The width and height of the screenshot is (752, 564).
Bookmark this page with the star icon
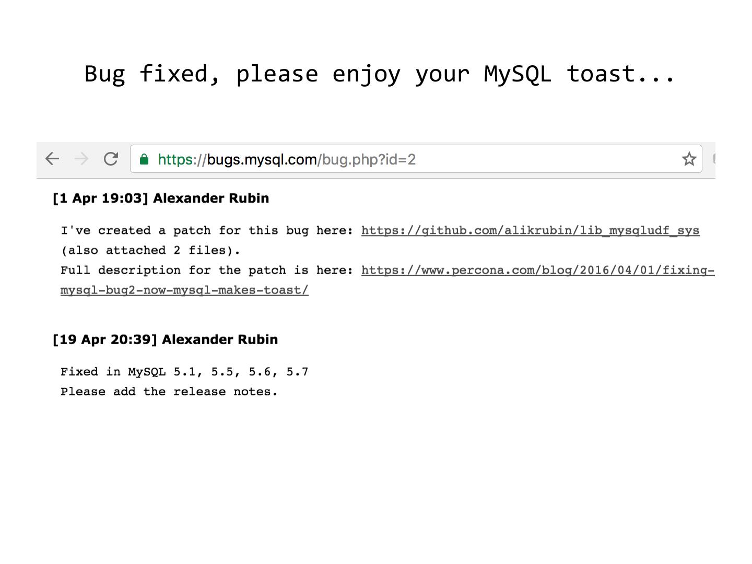[689, 159]
